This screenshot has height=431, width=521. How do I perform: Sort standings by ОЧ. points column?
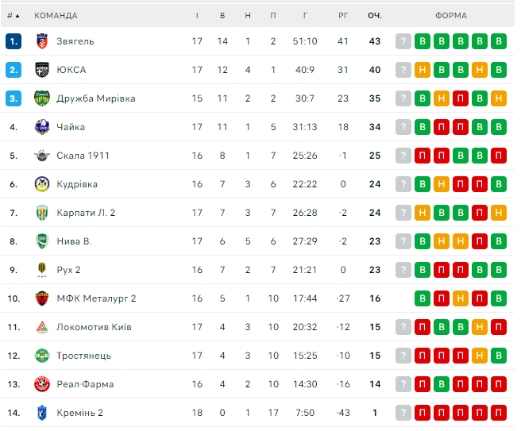(x=375, y=15)
